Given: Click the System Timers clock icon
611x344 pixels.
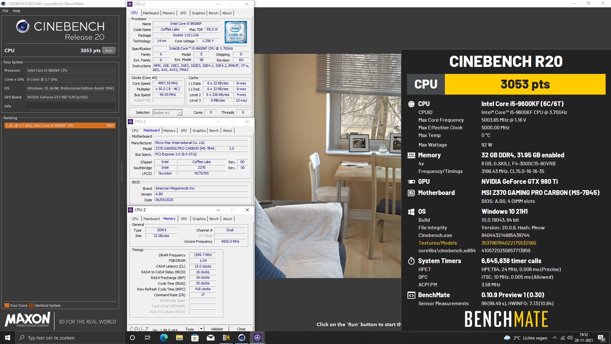Looking at the screenshot, I should [411, 261].
